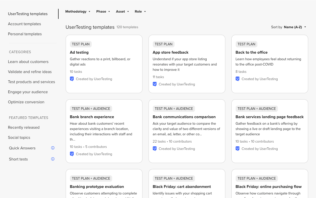Open the Test products and services category
This screenshot has height=198, width=316.
[31, 82]
